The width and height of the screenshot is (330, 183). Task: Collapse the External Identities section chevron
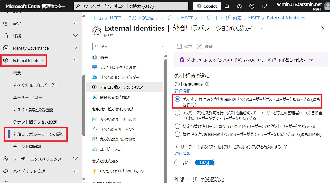75,60
